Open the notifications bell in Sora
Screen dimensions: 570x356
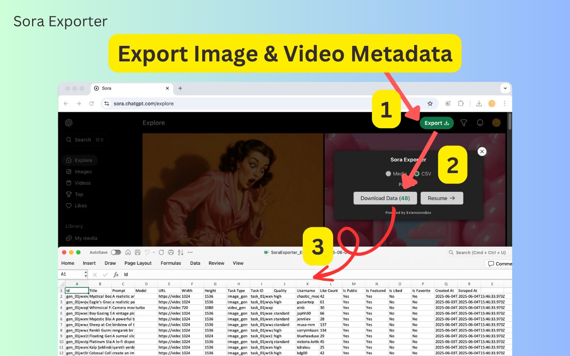[x=480, y=123]
